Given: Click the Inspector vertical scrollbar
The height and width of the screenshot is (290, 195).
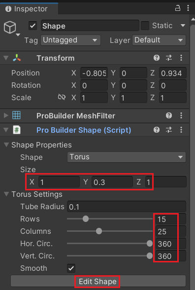Looking at the screenshot, I should [193, 157].
